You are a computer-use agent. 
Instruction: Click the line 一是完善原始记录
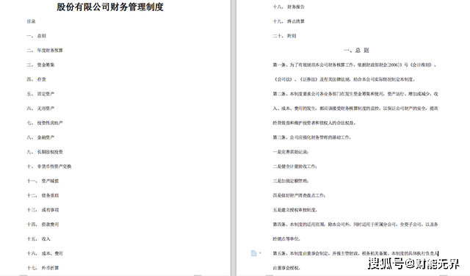(x=291, y=152)
